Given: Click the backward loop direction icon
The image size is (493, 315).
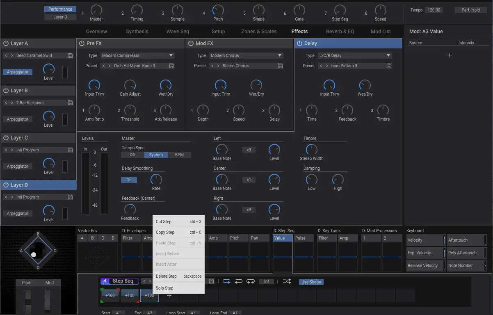Looking at the screenshot, I should pos(239,281).
